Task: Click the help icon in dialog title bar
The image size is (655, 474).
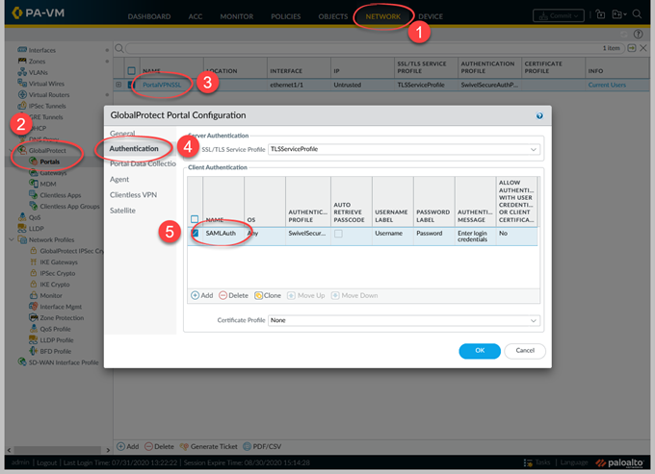Action: [x=539, y=115]
